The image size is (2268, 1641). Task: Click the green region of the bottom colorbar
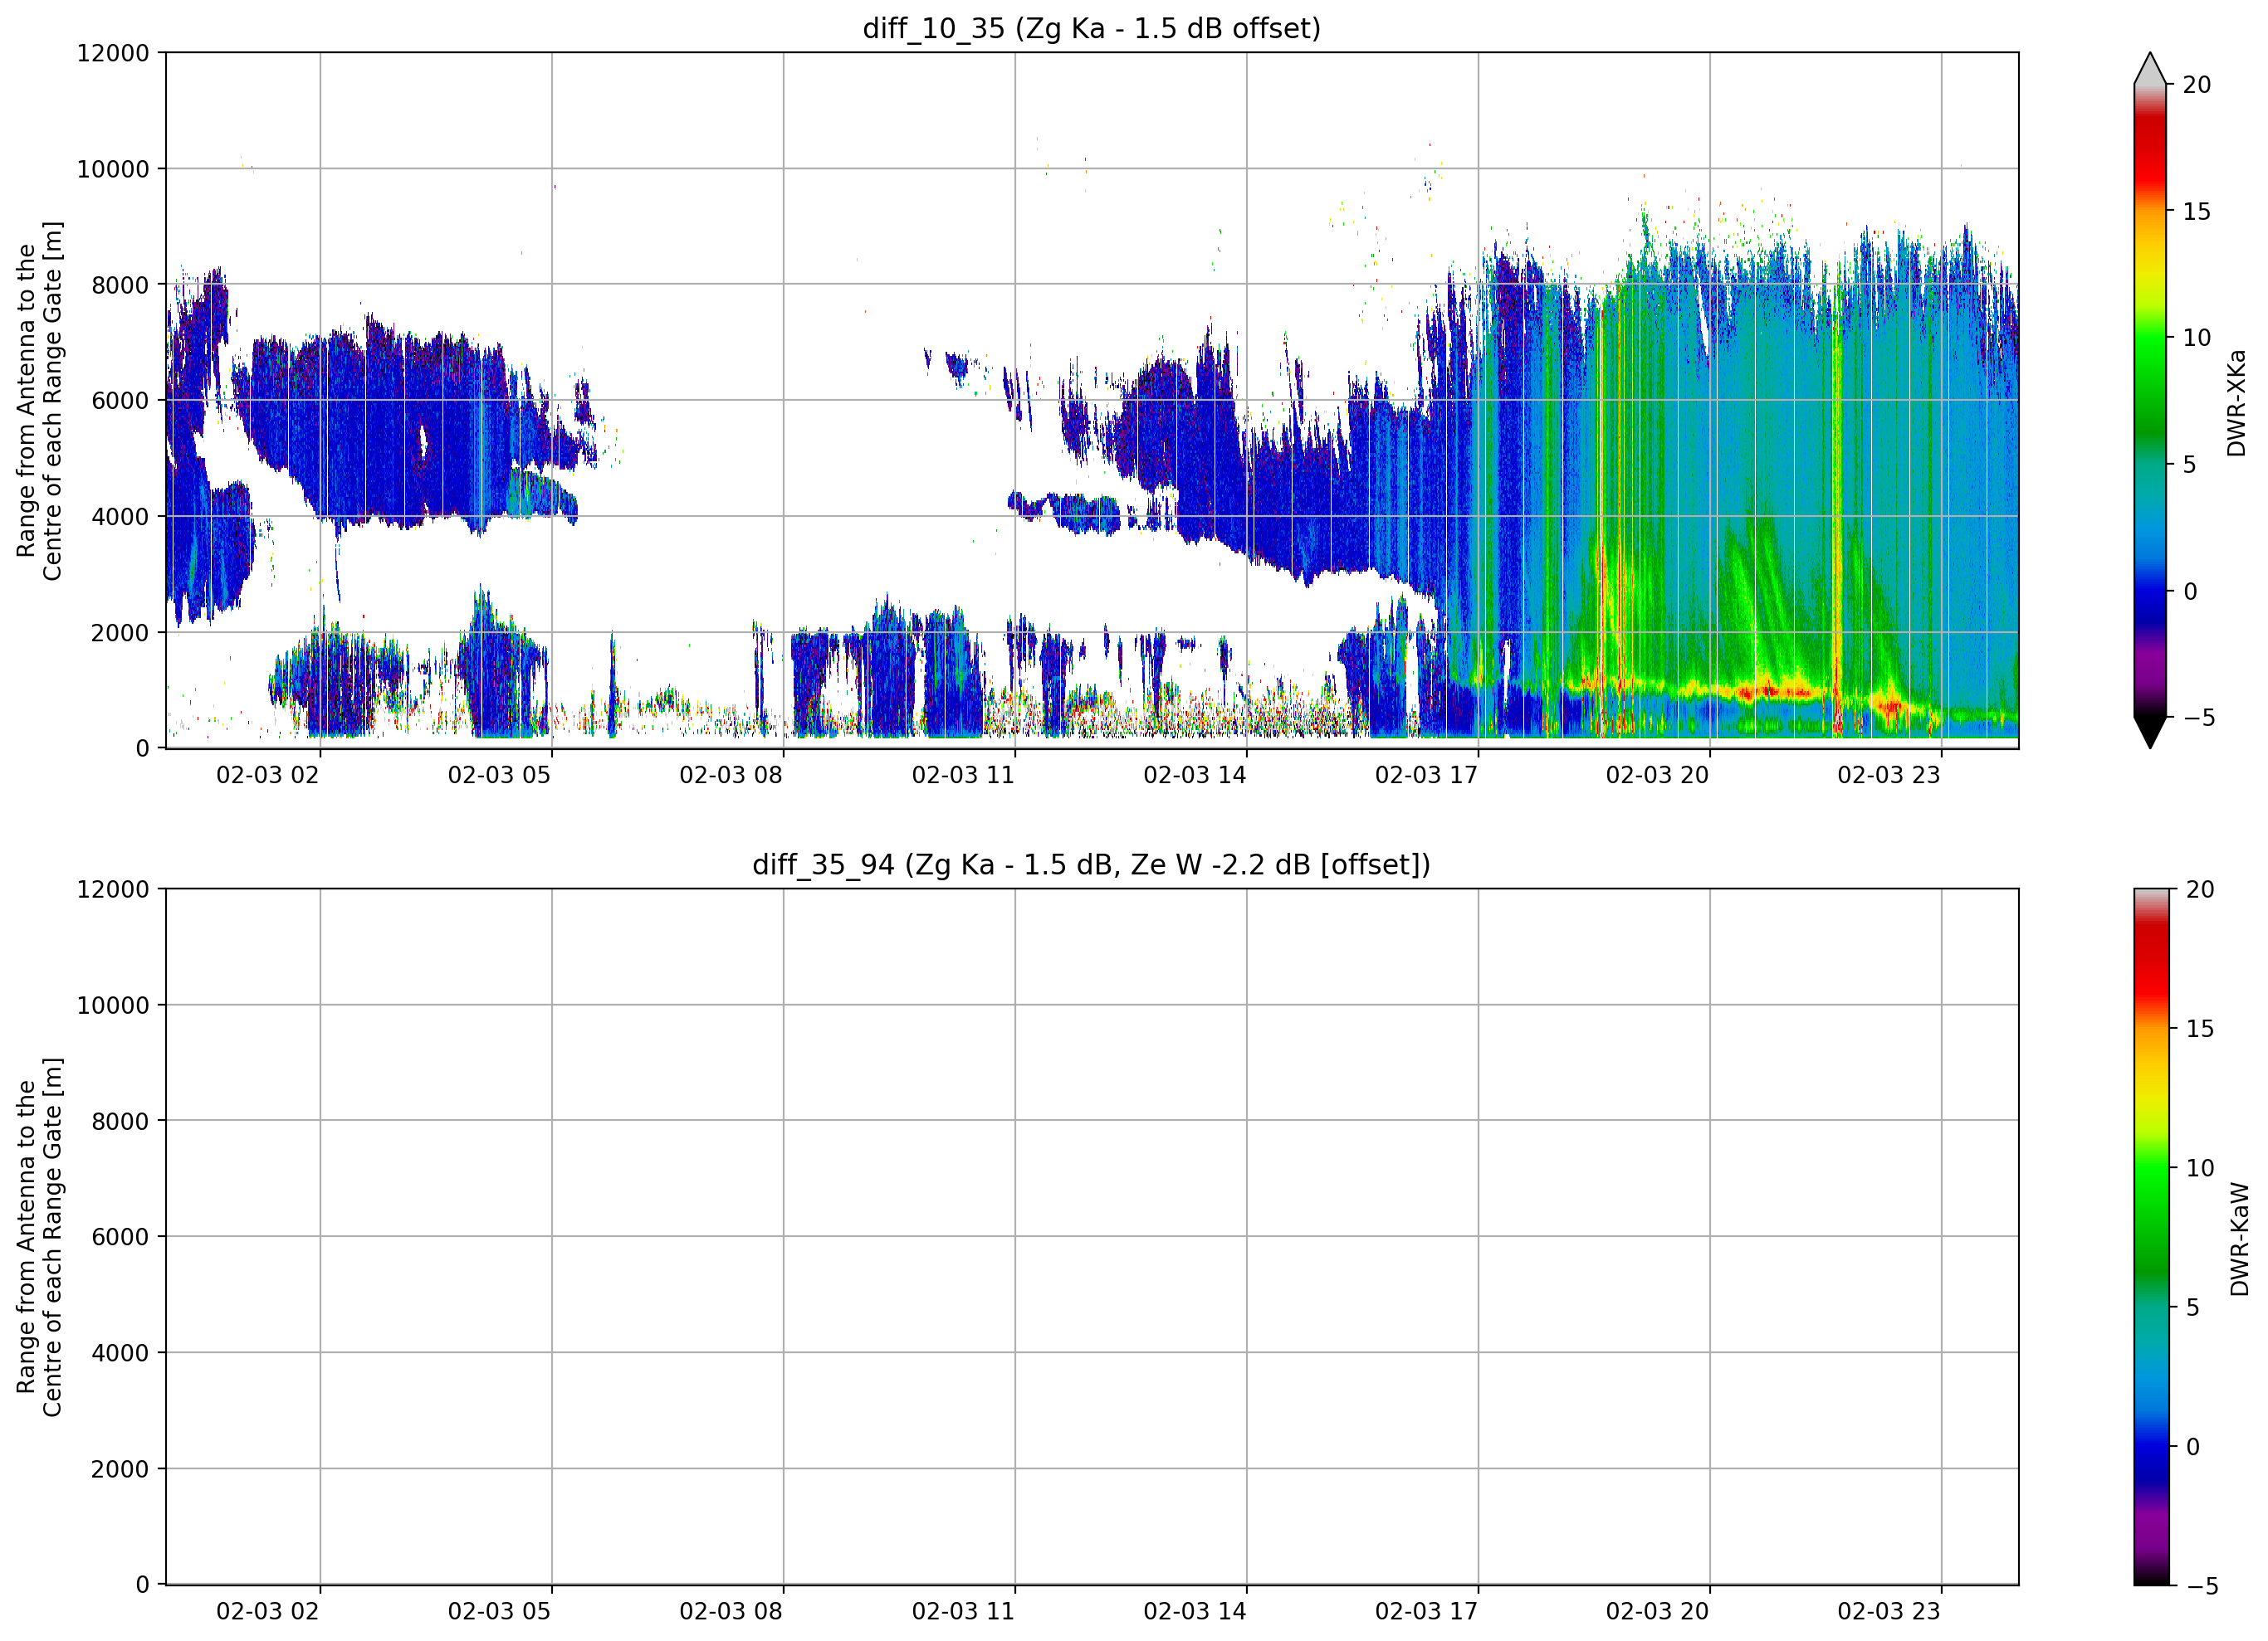2152,1200
